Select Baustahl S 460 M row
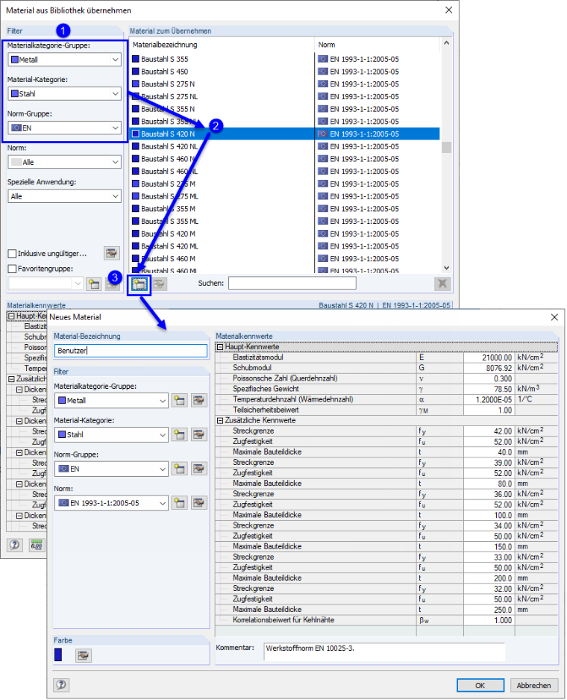The image size is (567, 700). click(x=284, y=259)
